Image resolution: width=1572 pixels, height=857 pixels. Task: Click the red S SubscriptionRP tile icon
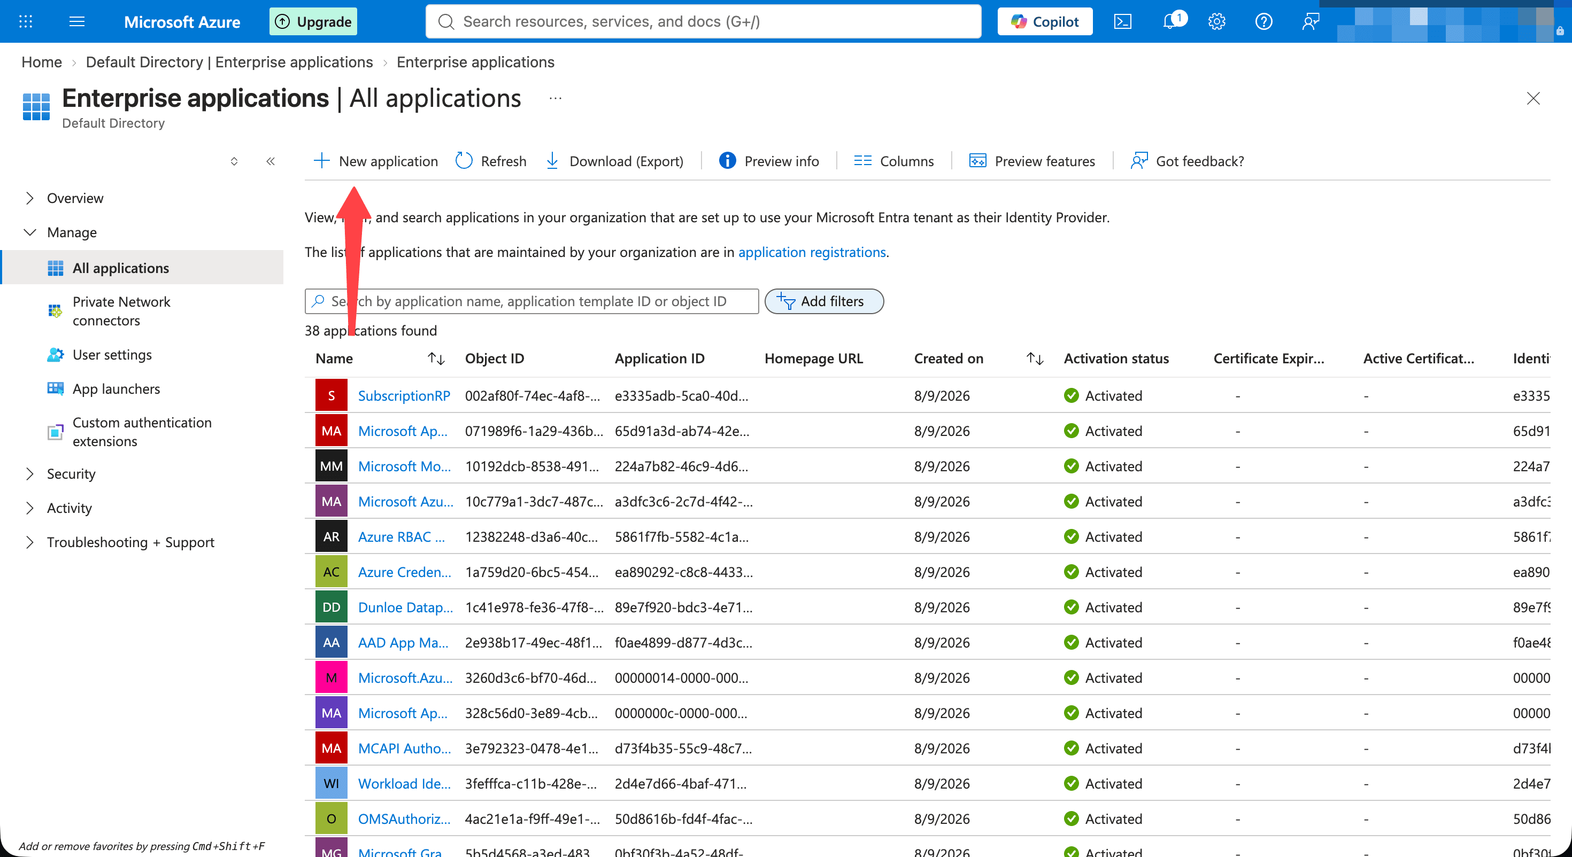(x=332, y=395)
